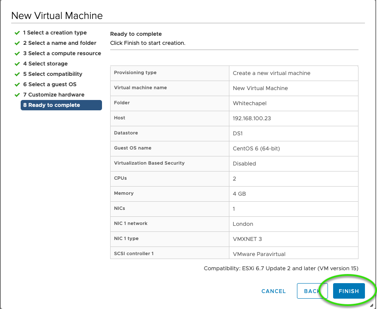The width and height of the screenshot is (377, 309).
Task: Go to step 4 Select storage
Action: click(45, 64)
